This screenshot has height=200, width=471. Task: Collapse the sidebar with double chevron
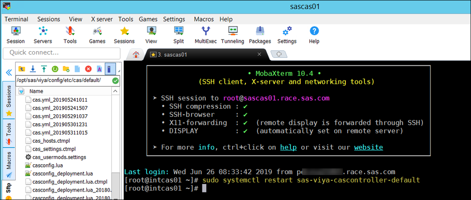8,73
